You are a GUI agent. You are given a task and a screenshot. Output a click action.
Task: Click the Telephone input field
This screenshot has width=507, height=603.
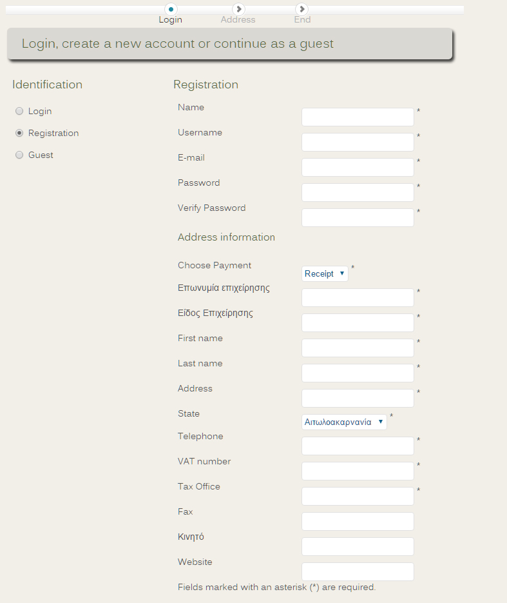point(358,446)
